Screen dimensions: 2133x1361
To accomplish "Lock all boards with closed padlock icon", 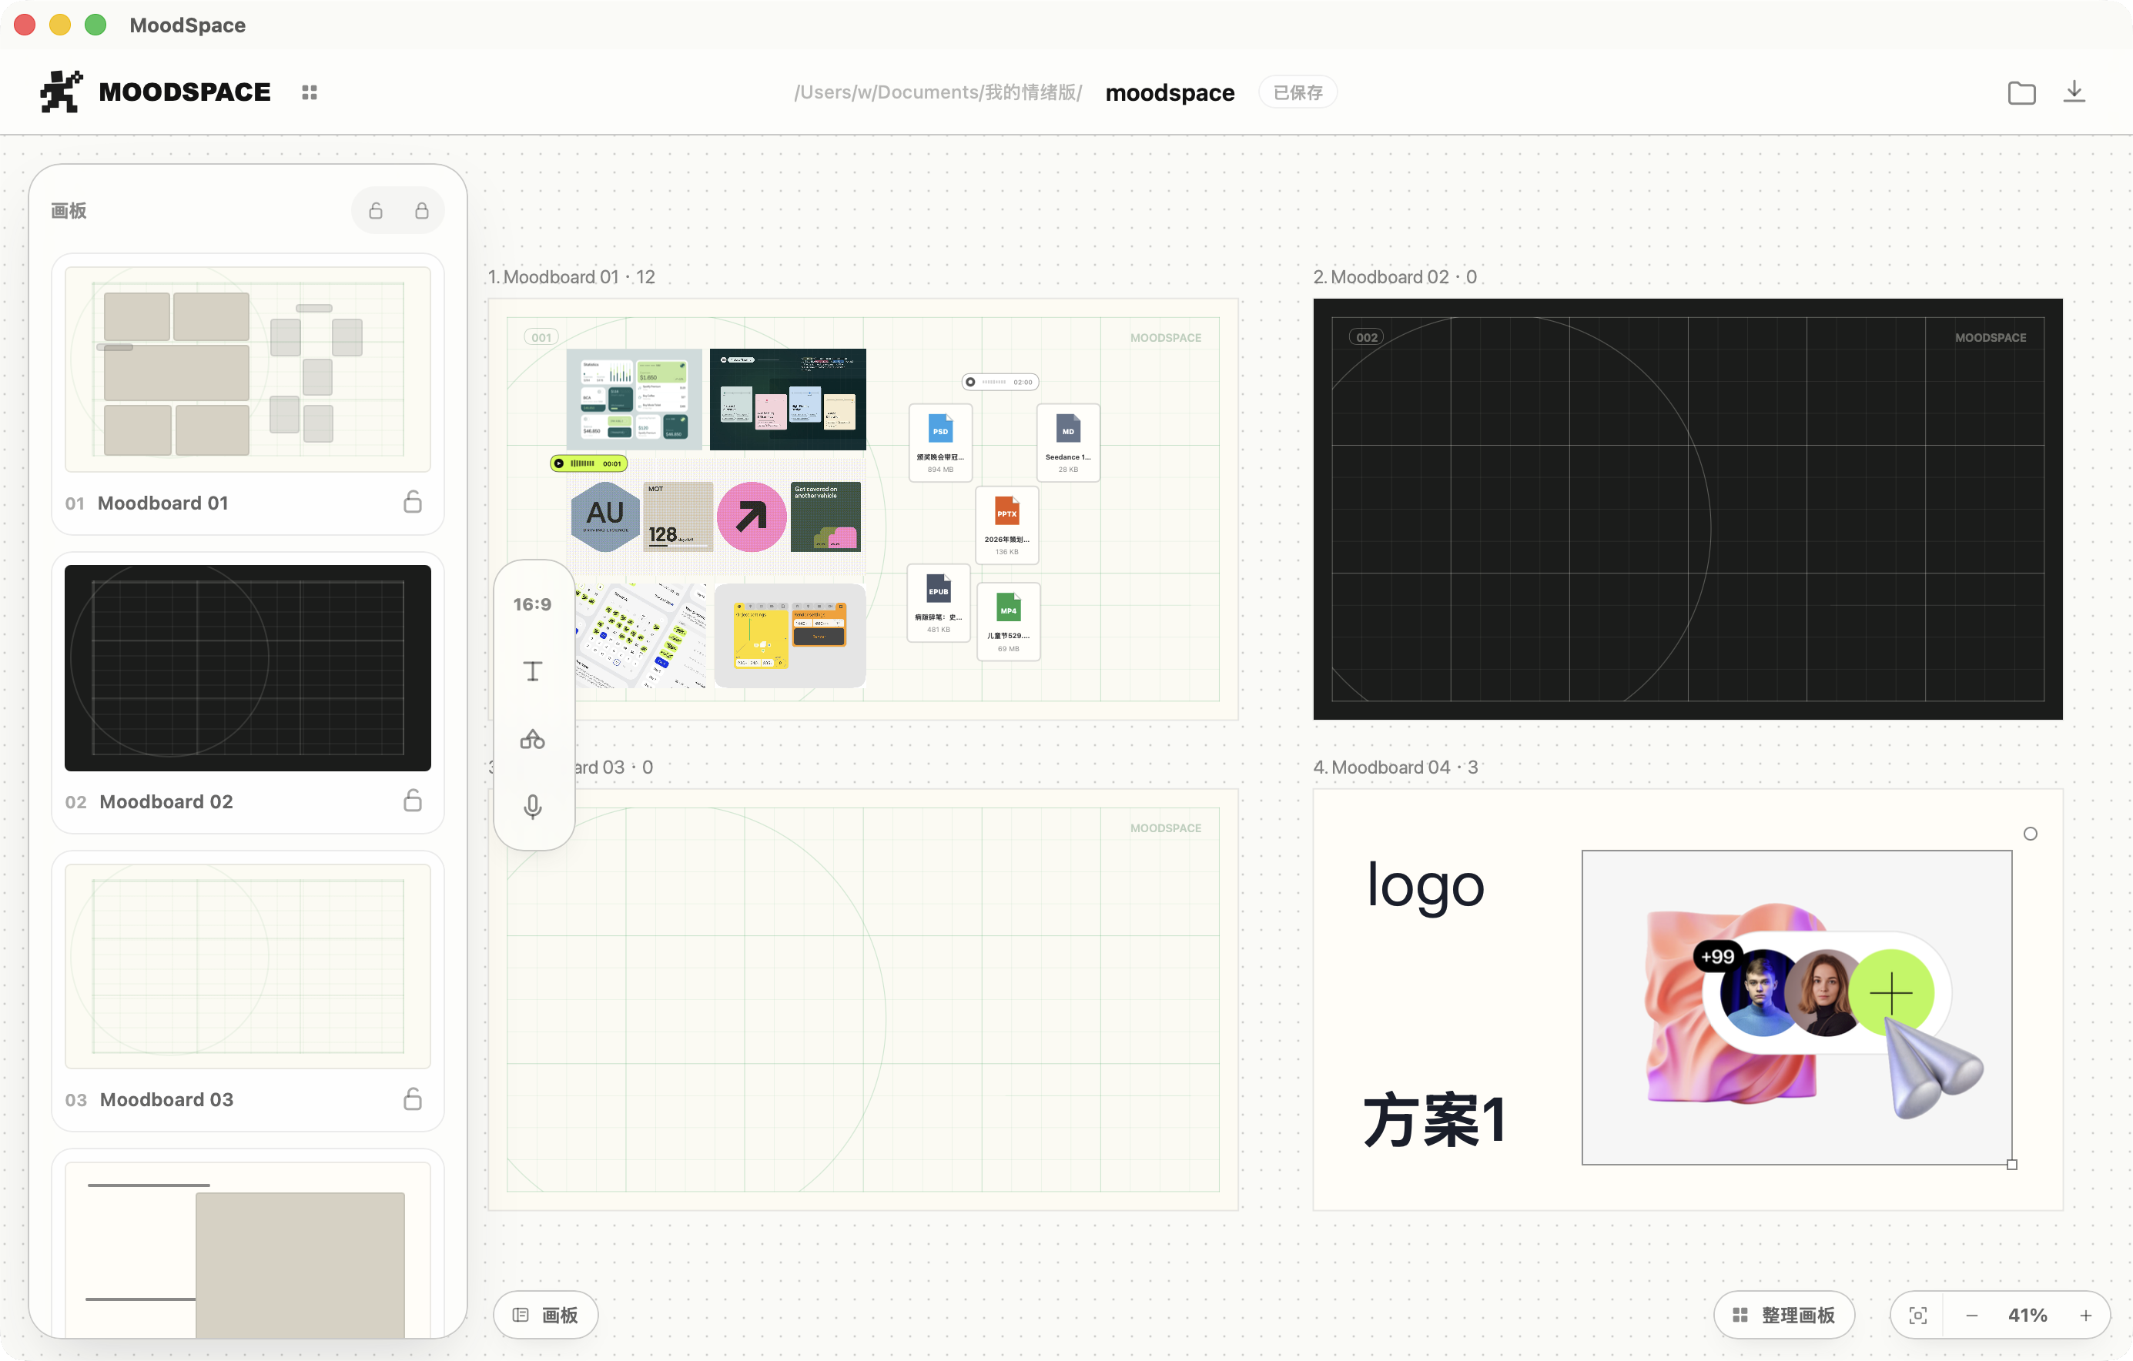I will coord(422,211).
